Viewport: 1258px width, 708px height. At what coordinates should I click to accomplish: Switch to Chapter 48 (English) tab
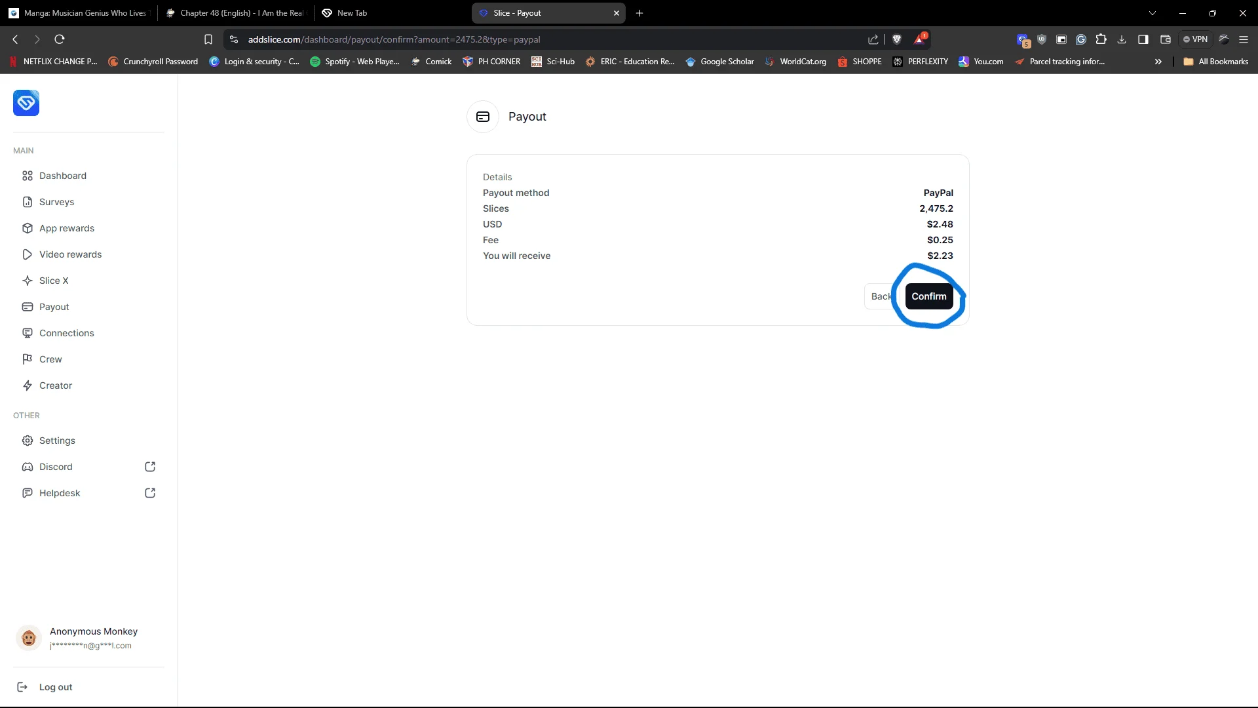pos(237,12)
